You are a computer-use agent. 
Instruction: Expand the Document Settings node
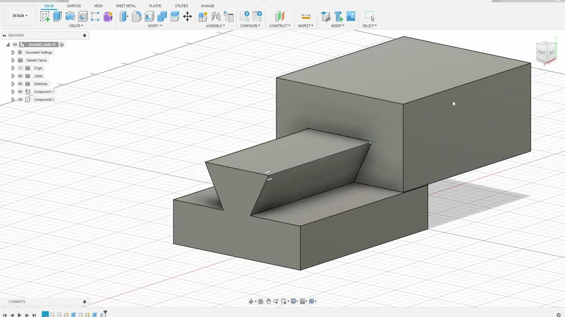click(13, 52)
